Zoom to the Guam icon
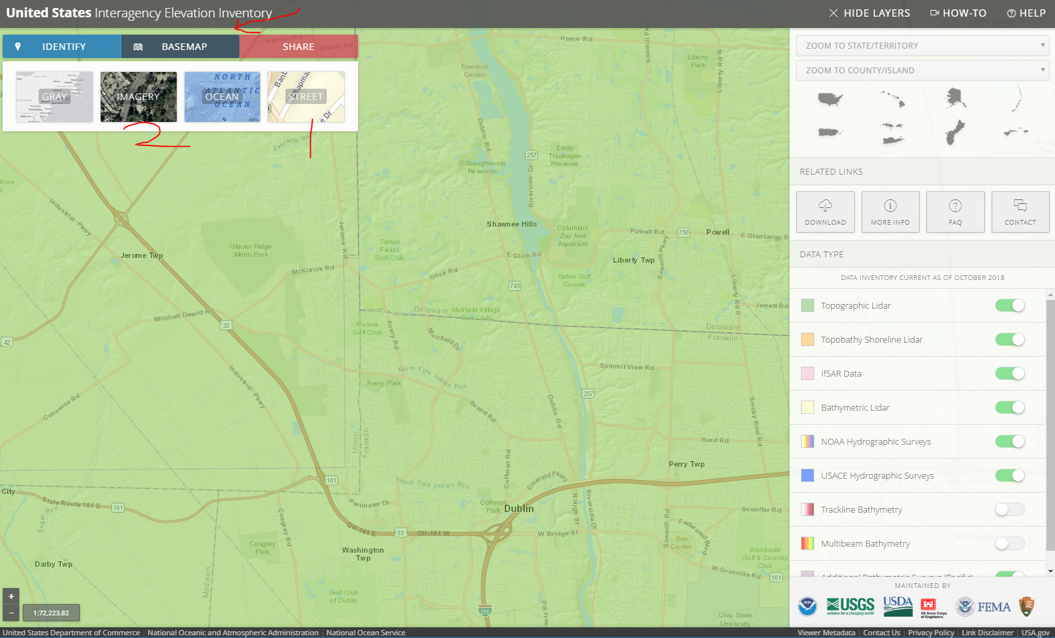Image resolution: width=1055 pixels, height=638 pixels. click(x=955, y=132)
